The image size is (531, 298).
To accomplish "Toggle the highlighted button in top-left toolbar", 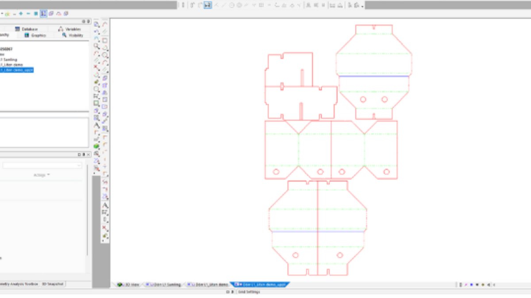I will point(43,14).
